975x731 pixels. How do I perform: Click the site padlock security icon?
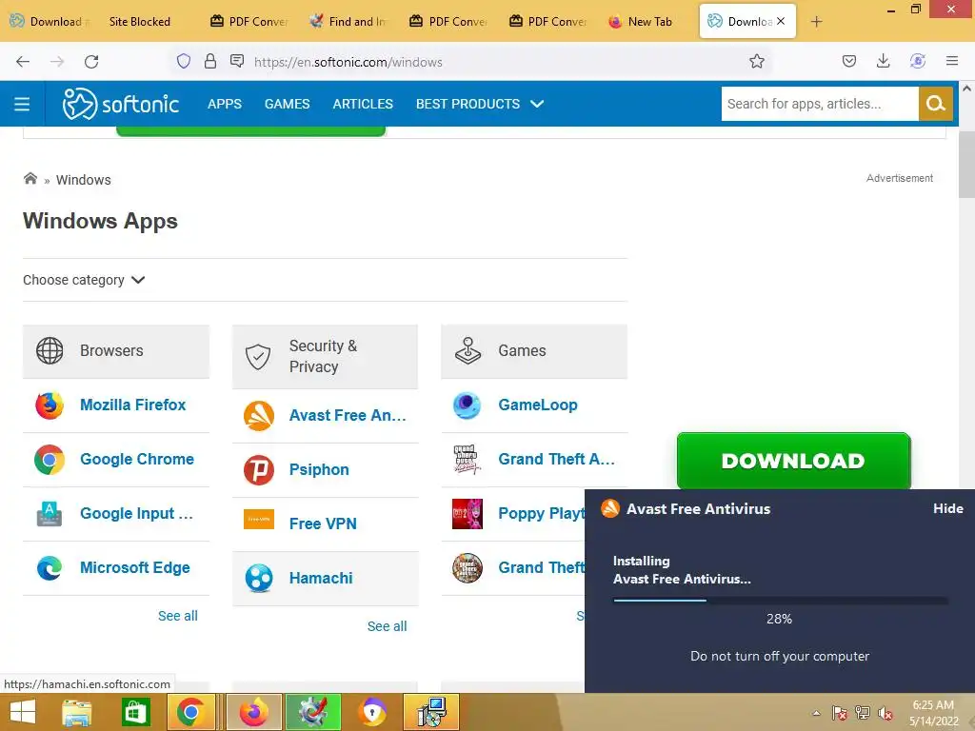click(x=210, y=61)
